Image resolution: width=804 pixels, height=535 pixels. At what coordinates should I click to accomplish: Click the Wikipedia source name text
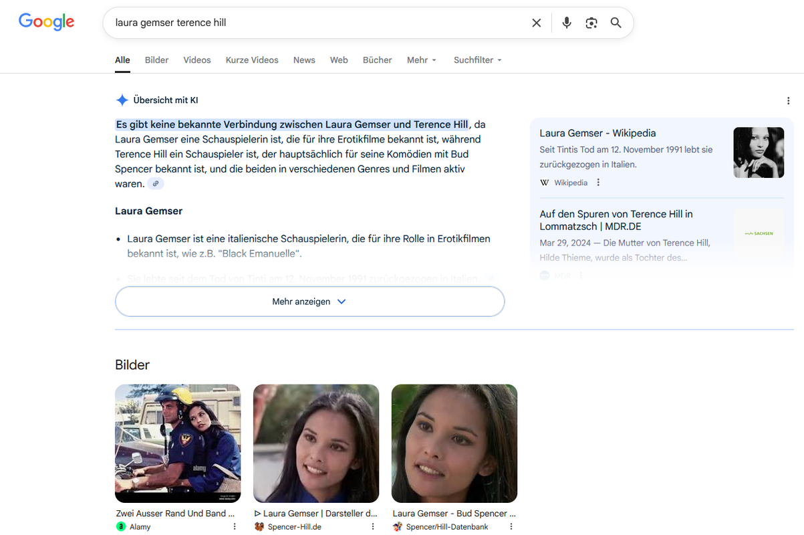571,183
